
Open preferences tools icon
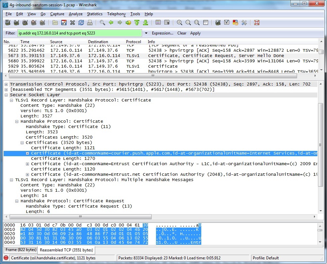tap(244, 23)
